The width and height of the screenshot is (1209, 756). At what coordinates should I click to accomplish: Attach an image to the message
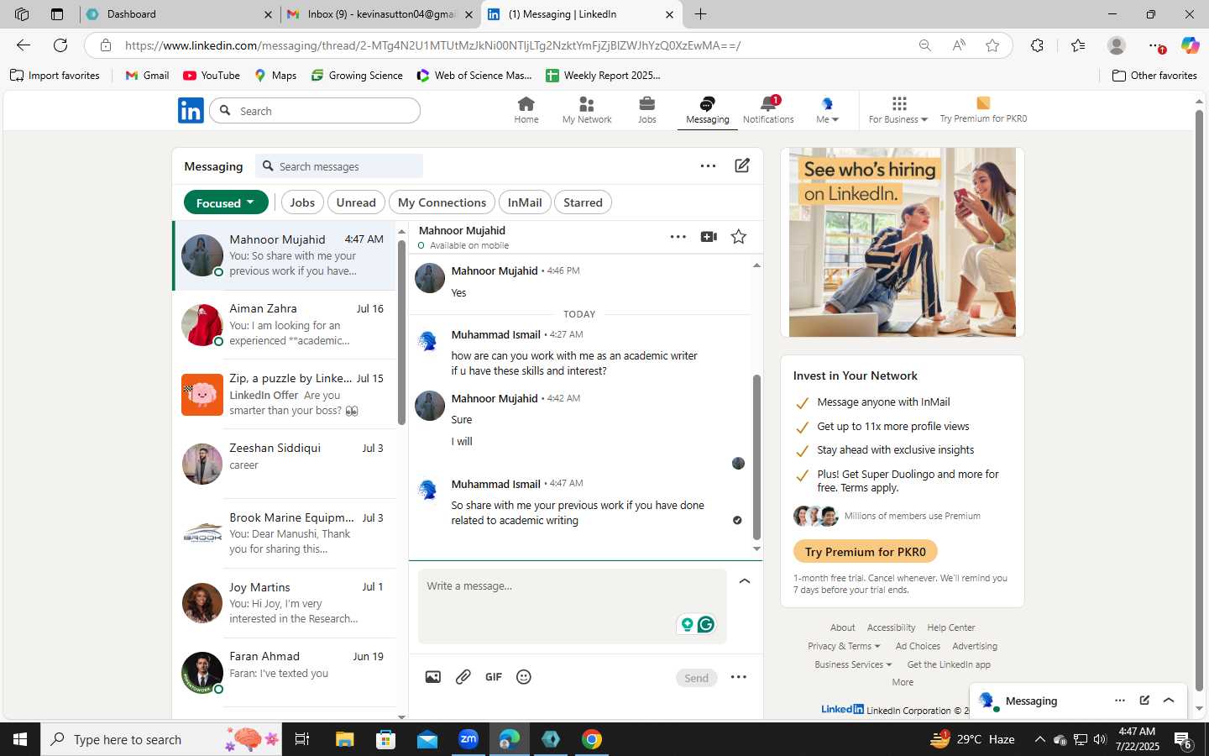click(x=432, y=677)
